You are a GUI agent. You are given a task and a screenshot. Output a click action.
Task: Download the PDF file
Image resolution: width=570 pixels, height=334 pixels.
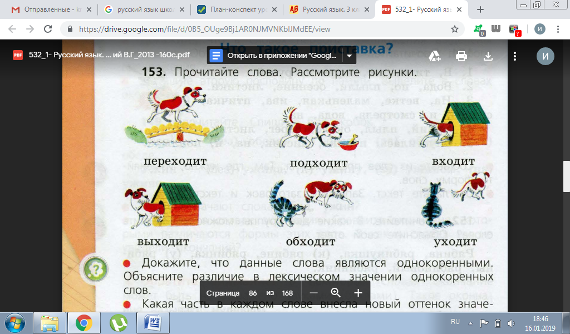coord(488,56)
